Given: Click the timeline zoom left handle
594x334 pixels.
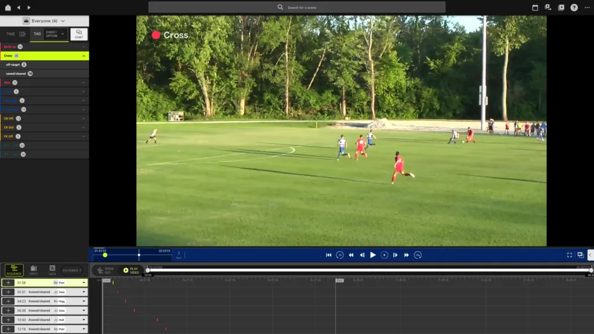Looking at the screenshot, I should click(148, 270).
